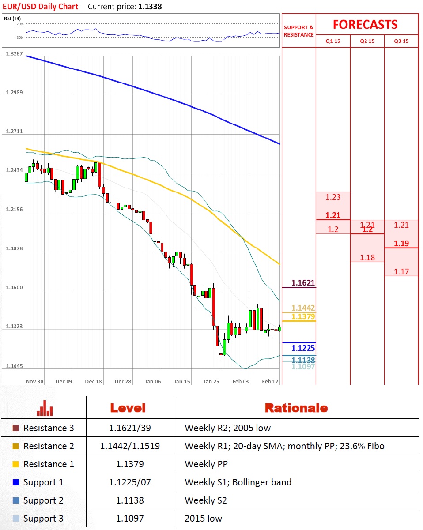Click the 1.1379 level marker on chart

pyautogui.click(x=303, y=316)
